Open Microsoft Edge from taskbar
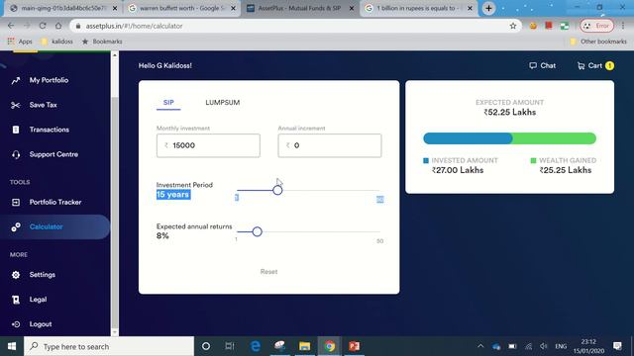The width and height of the screenshot is (634, 356). point(256,346)
